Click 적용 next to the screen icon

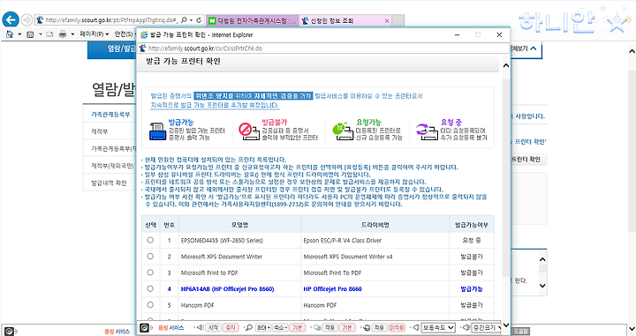pos(329,327)
